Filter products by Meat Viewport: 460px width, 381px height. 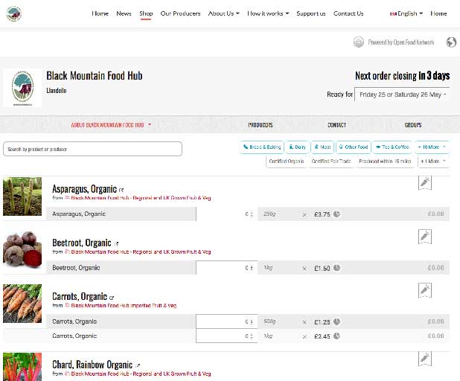322,147
